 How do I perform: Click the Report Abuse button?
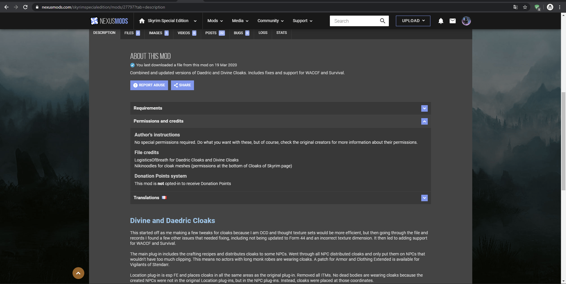(149, 85)
